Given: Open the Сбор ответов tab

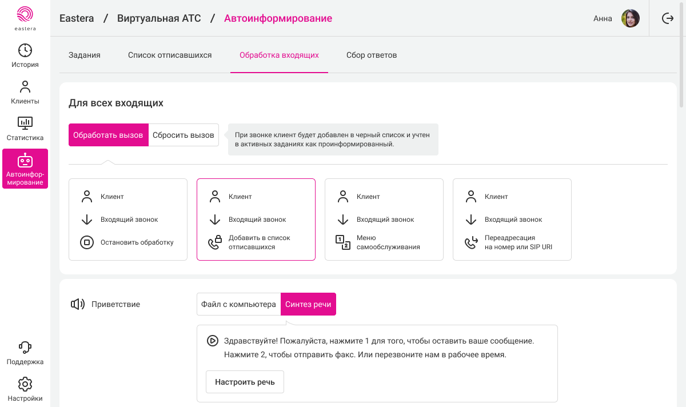Looking at the screenshot, I should 372,55.
